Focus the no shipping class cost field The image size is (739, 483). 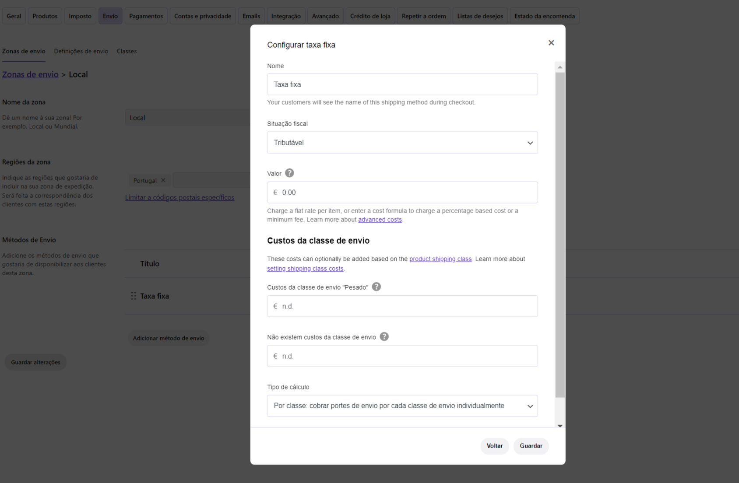pyautogui.click(x=402, y=356)
